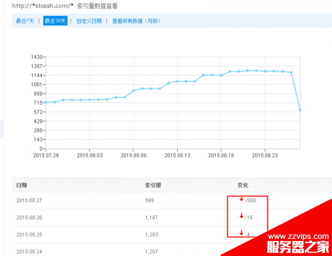
Task: Open the 自定义日期 option
Action: 89,21
